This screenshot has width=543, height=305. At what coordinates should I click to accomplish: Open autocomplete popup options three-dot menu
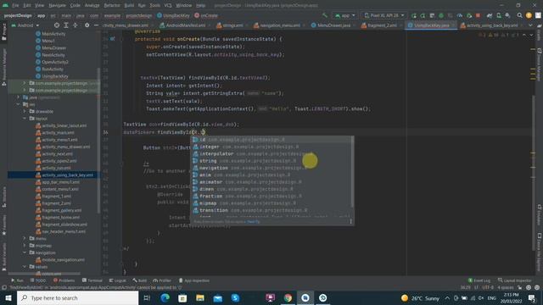point(350,222)
